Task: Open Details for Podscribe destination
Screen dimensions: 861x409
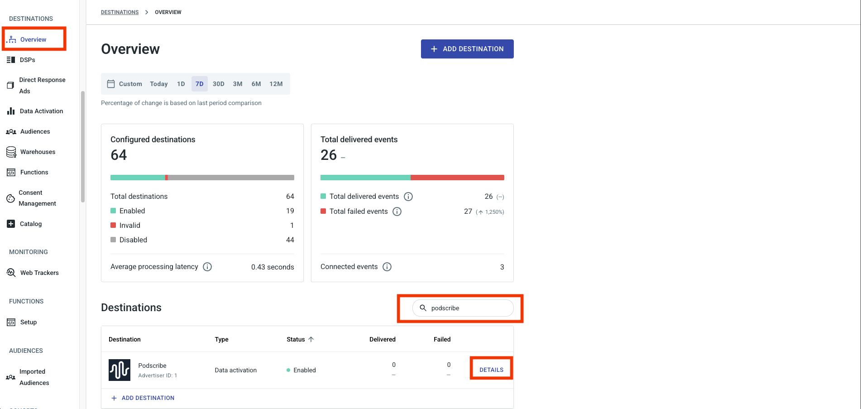Action: tap(491, 370)
